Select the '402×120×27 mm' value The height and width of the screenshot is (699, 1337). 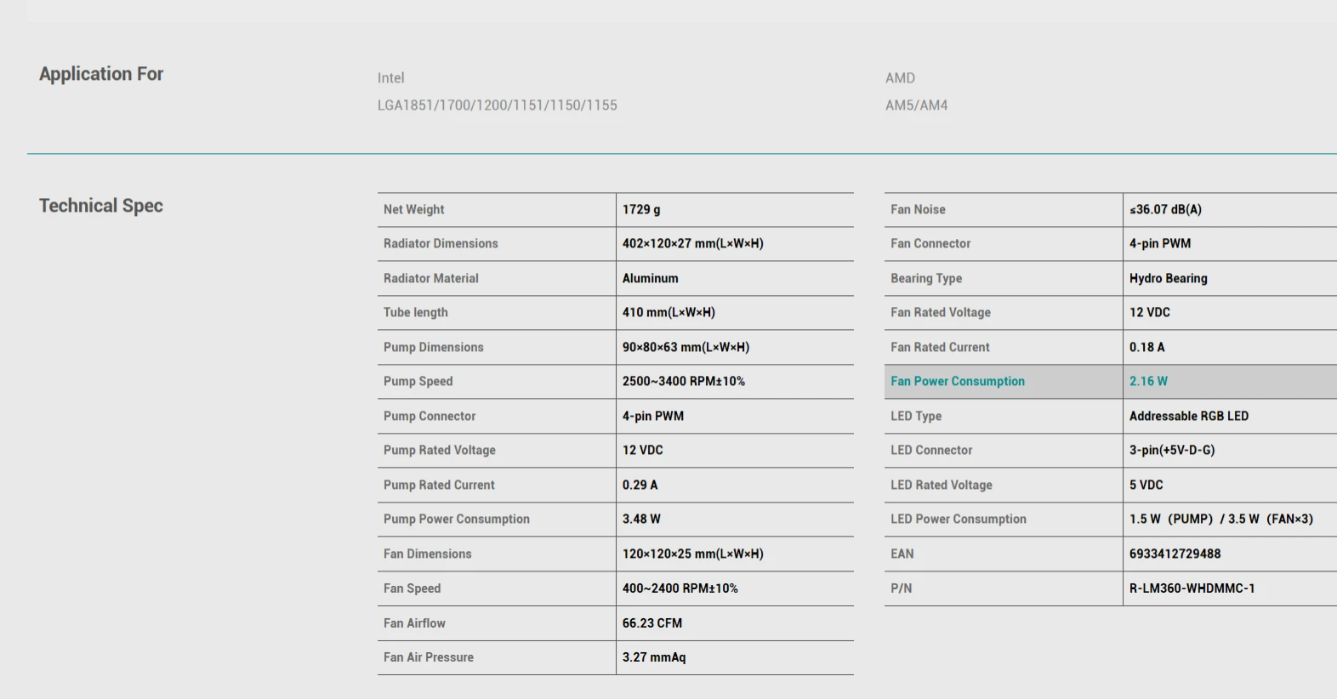pos(693,243)
